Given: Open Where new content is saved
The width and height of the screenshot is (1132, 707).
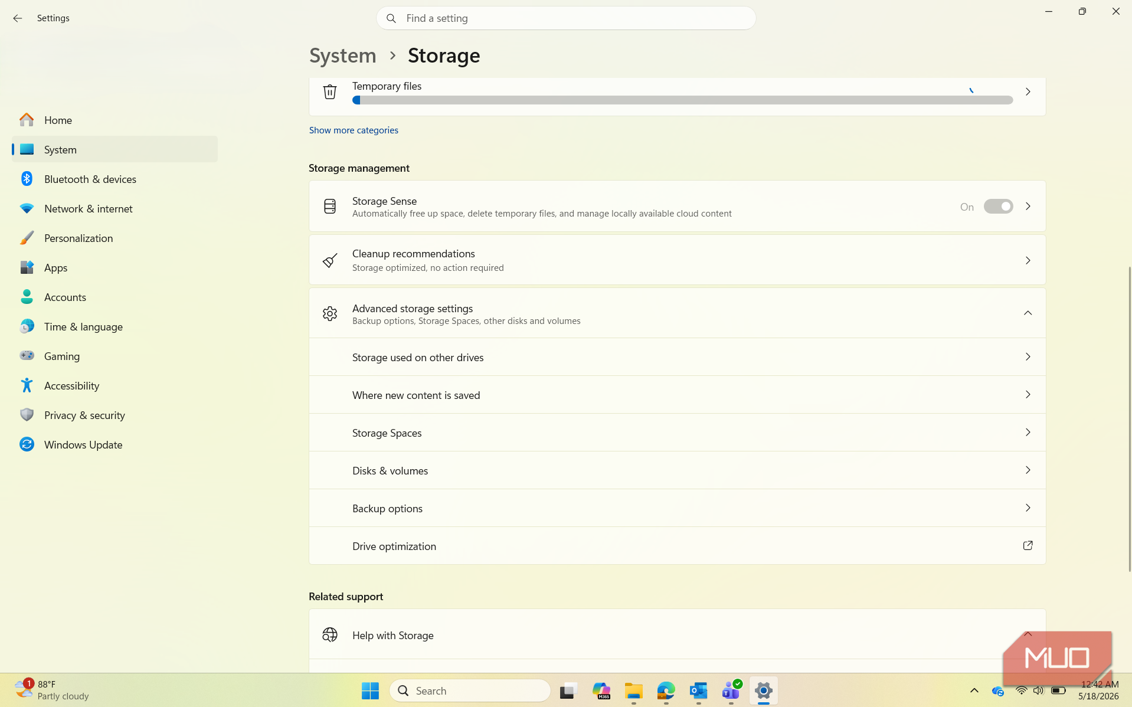Looking at the screenshot, I should point(677,395).
